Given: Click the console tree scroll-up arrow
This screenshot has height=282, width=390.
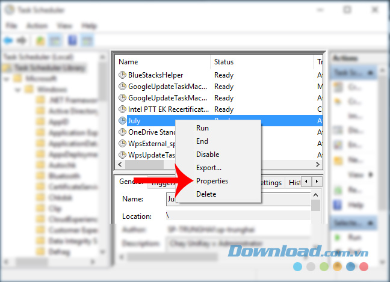Looking at the screenshot, I should 102,57.
